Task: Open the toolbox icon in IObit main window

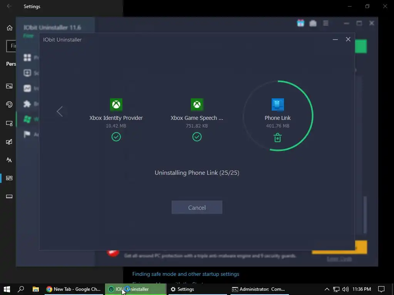Action: pyautogui.click(x=313, y=23)
